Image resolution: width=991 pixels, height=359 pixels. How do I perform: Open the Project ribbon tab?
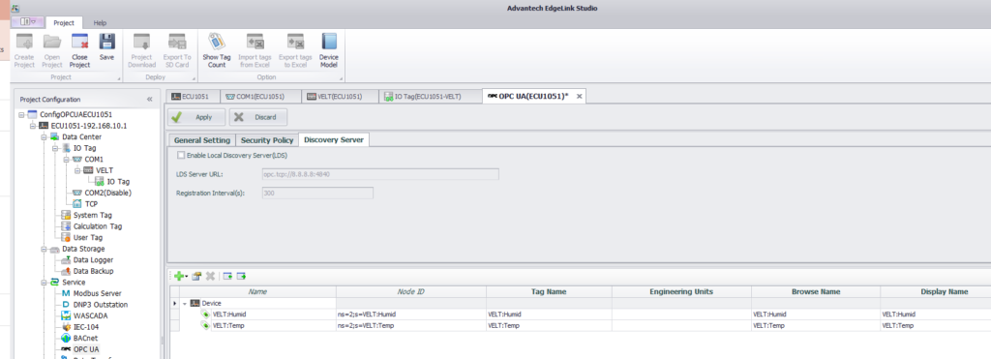(64, 23)
